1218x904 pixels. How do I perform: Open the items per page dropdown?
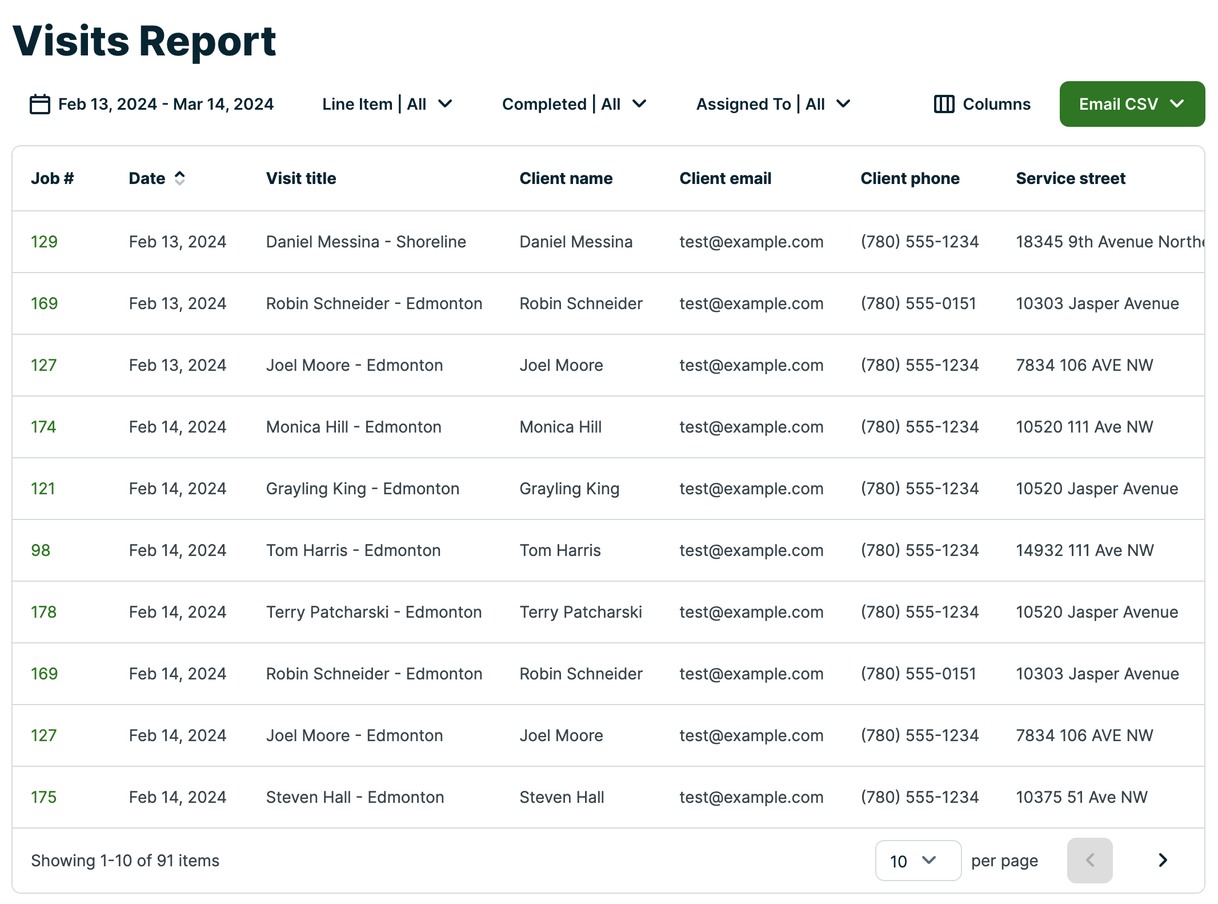coord(917,861)
